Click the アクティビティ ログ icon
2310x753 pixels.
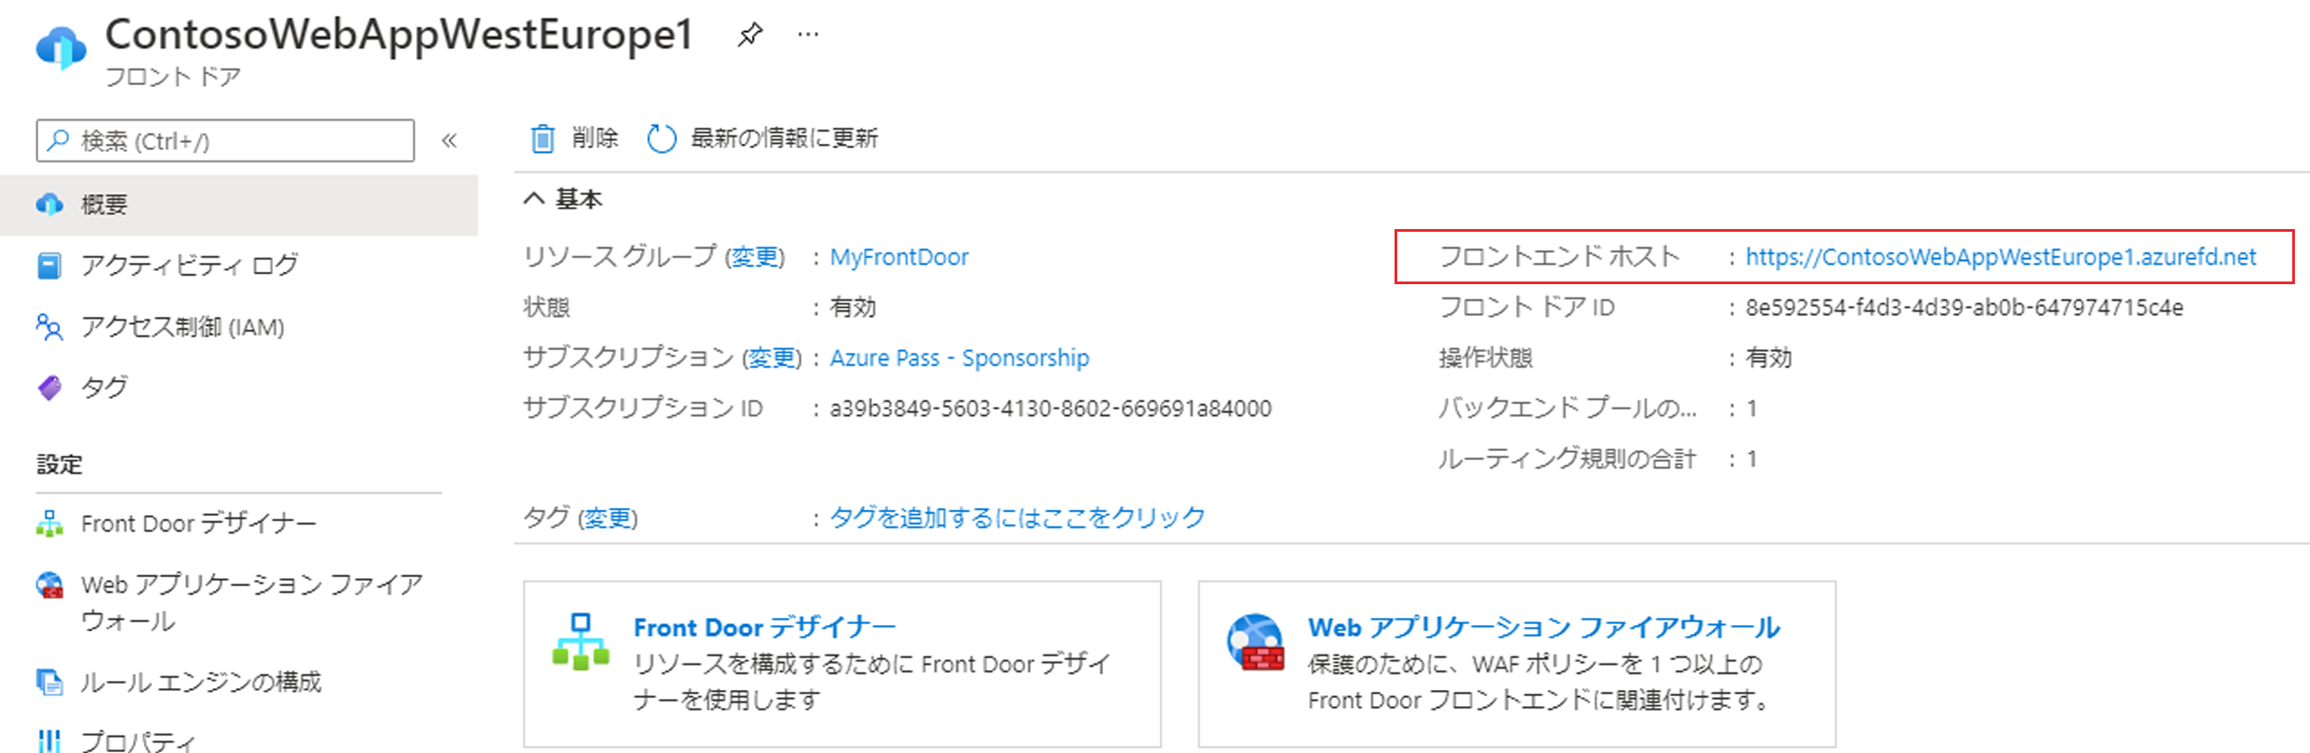pos(49,266)
